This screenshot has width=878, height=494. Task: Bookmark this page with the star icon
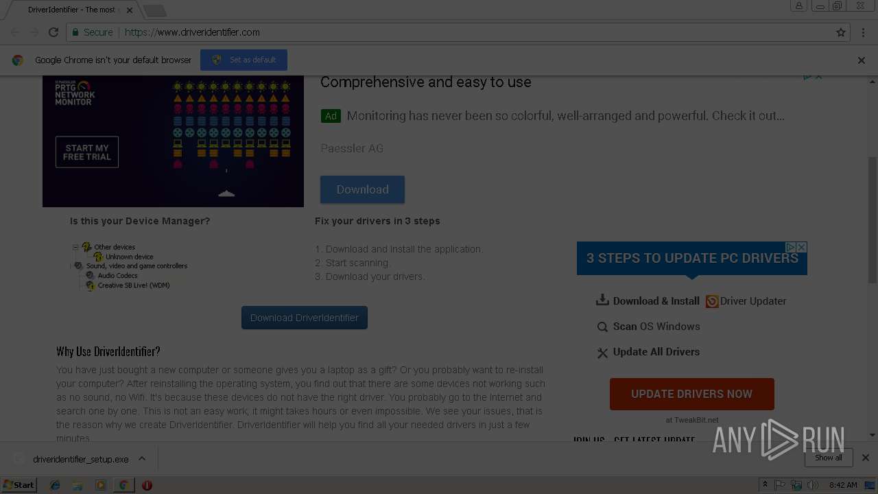click(x=841, y=32)
